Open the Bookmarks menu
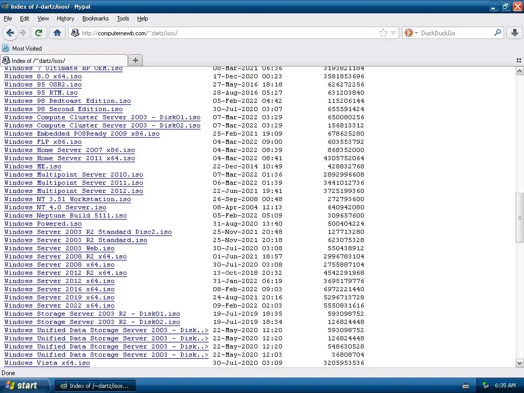The height and width of the screenshot is (393, 524). [x=96, y=18]
